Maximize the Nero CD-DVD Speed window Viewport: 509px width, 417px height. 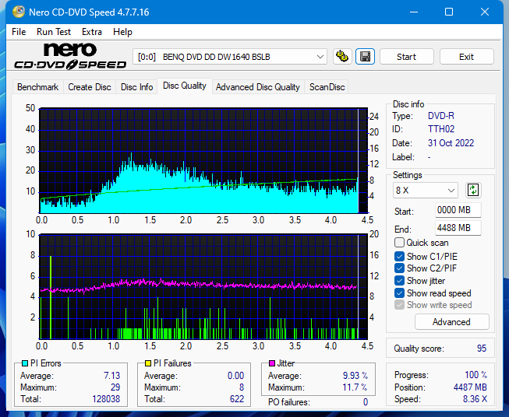(x=449, y=12)
